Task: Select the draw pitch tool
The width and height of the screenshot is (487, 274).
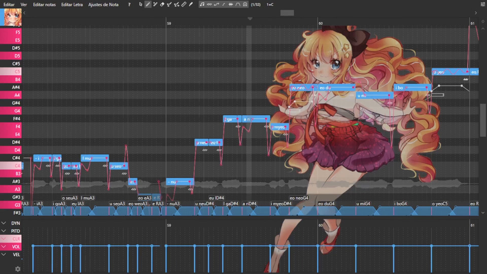Action: 169,5
